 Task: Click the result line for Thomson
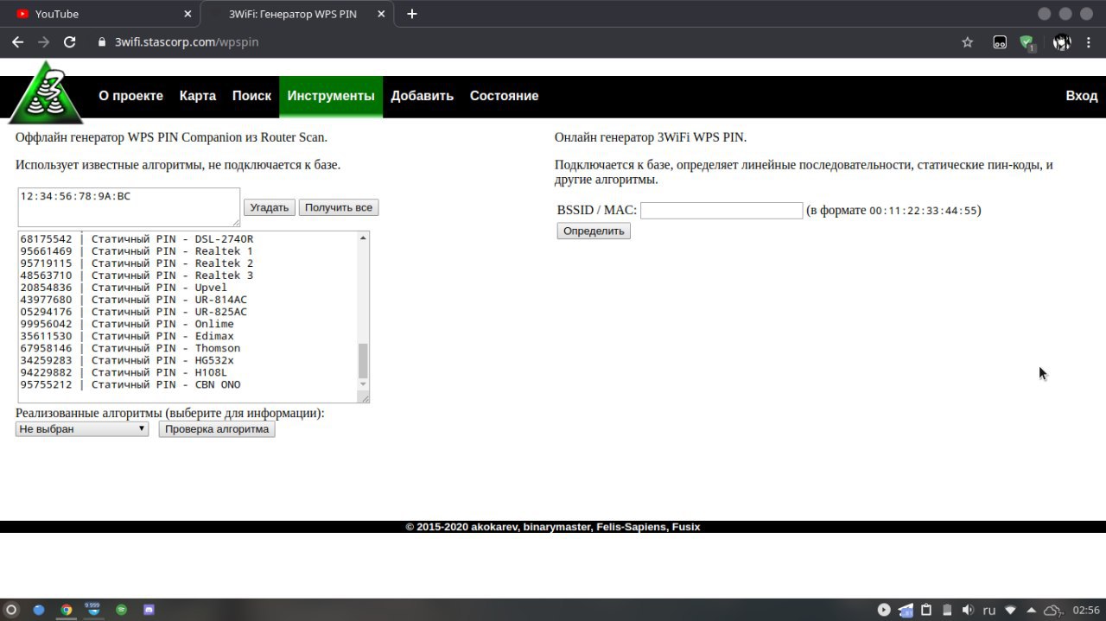[130, 348]
